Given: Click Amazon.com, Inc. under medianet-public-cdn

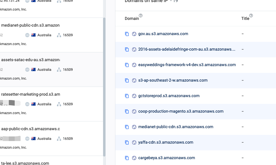Looking at the screenshot, I should click(x=13, y=44).
